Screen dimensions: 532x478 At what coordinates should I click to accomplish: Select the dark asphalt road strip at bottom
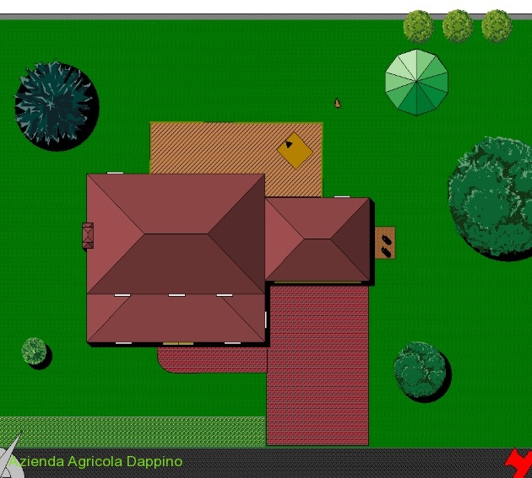pyautogui.click(x=266, y=463)
